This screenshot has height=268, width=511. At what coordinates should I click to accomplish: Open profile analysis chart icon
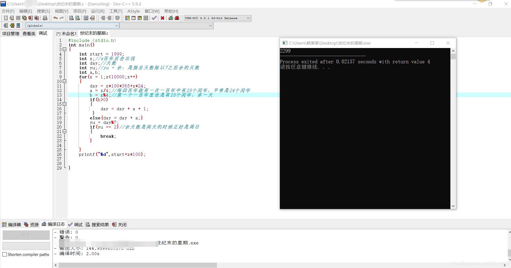[x=171, y=18]
